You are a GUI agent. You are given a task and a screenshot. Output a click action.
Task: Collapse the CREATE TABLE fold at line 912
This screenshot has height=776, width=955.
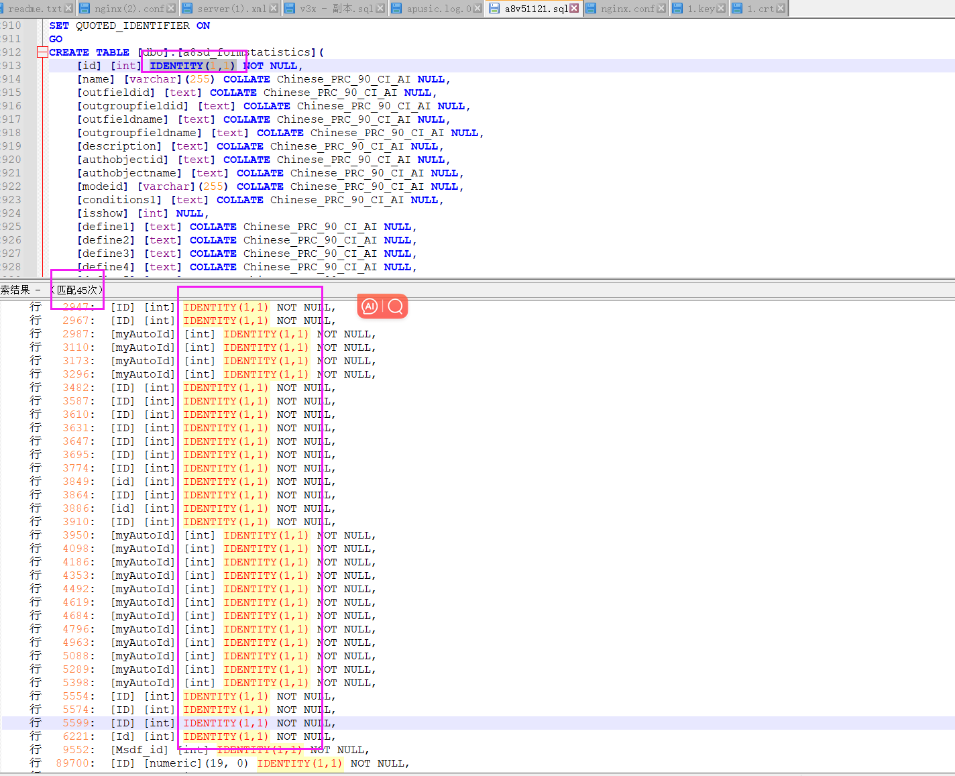coord(42,52)
